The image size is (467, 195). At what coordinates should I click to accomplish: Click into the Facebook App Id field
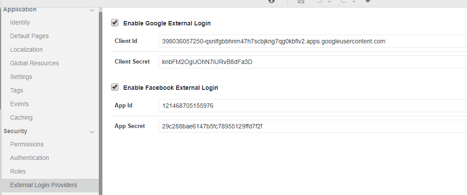[x=313, y=106]
